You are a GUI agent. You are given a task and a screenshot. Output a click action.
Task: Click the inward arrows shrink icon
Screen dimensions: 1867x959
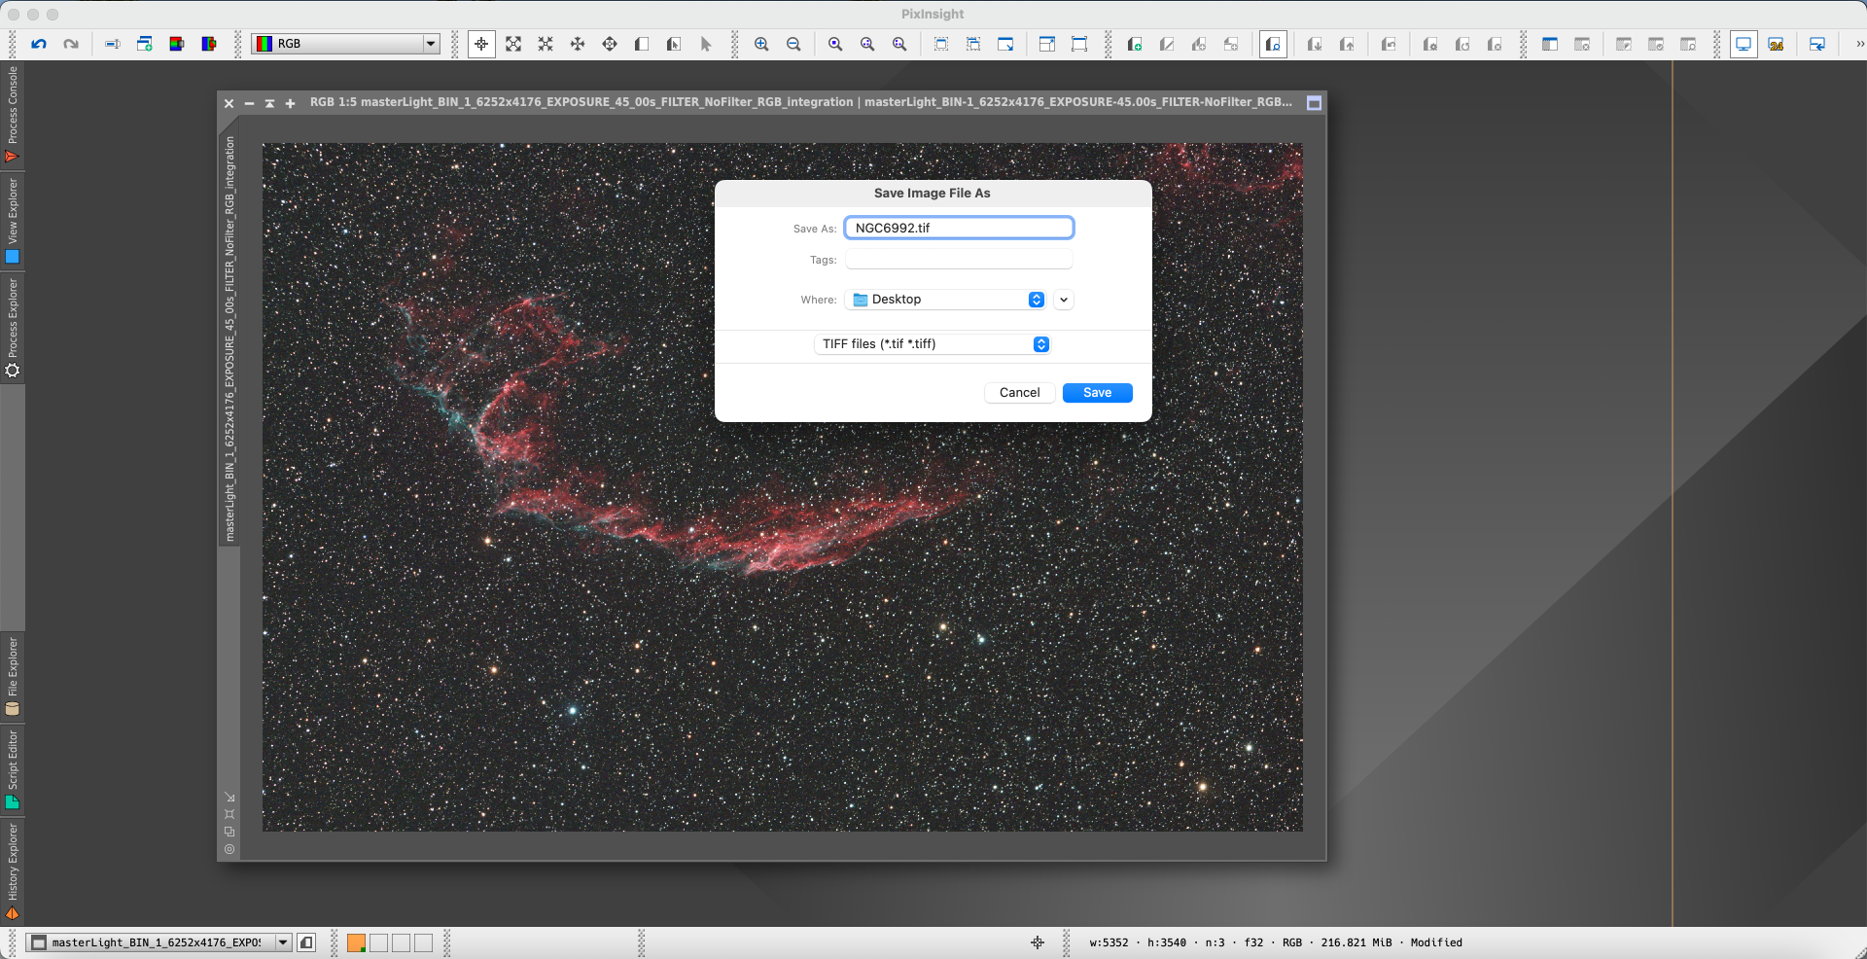(x=546, y=44)
